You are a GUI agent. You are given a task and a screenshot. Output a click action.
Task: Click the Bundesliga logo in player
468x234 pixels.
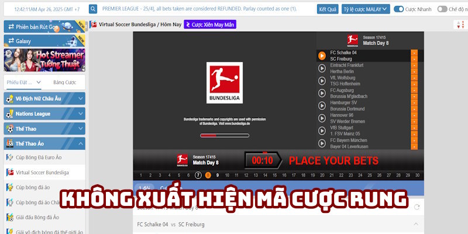tap(225, 82)
